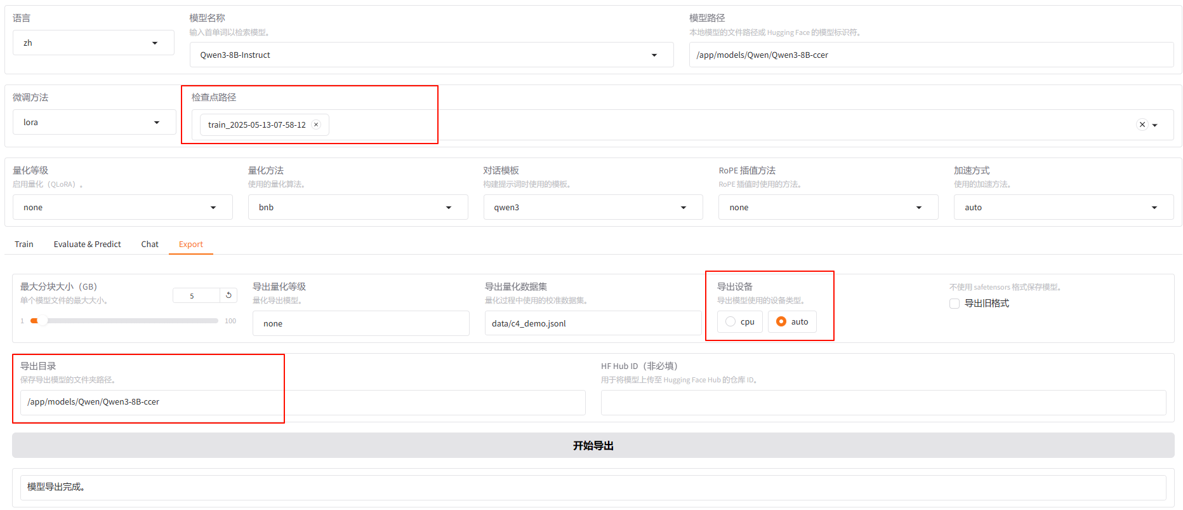The width and height of the screenshot is (1183, 510).
Task: Switch to the Chat tab
Action: coord(150,245)
